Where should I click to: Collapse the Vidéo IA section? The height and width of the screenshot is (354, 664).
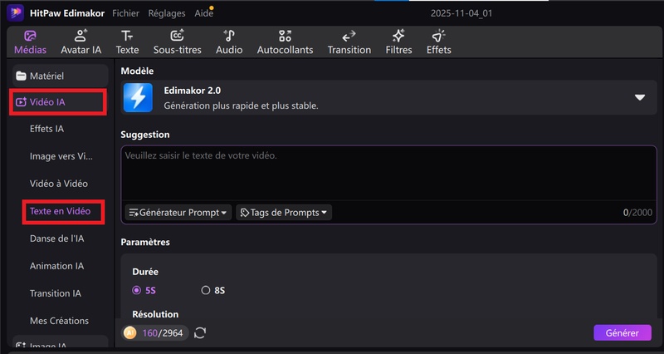click(x=58, y=101)
